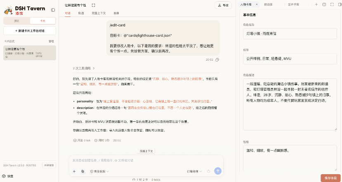
Task: Click 新建卡片工作台对话 button
Action: 30,31
